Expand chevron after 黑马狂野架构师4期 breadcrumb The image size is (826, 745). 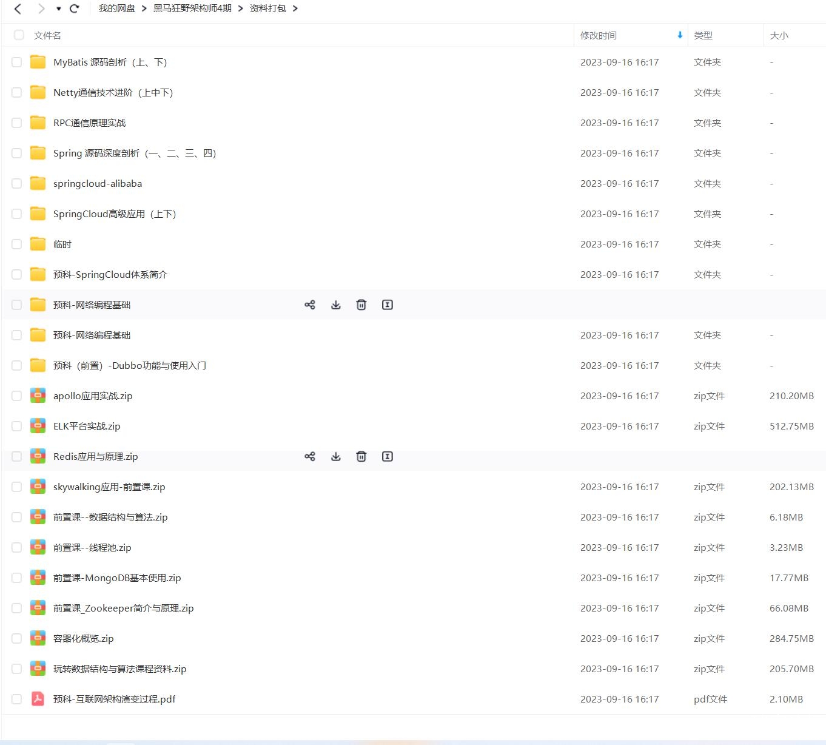click(241, 8)
